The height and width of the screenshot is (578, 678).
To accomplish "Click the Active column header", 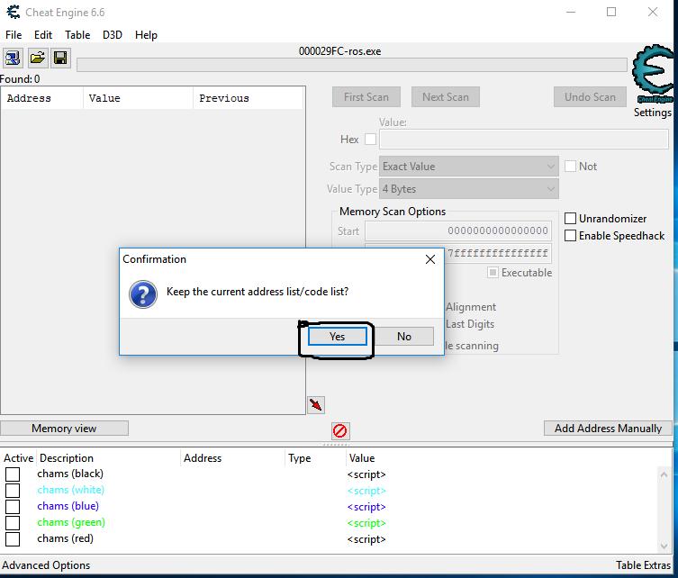I will click(19, 458).
